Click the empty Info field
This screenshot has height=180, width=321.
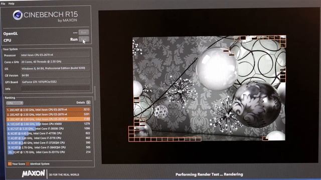[55, 88]
